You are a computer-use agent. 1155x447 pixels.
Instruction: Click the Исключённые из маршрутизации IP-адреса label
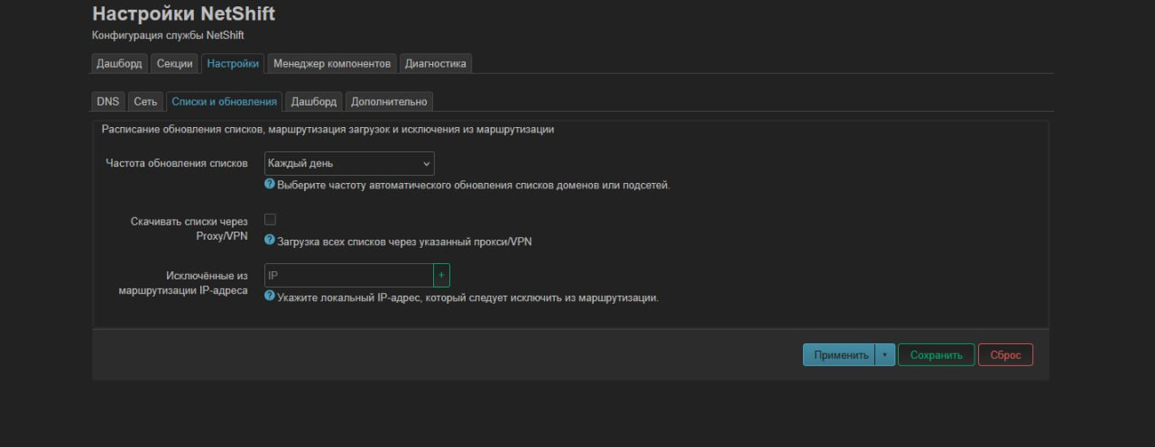point(183,283)
